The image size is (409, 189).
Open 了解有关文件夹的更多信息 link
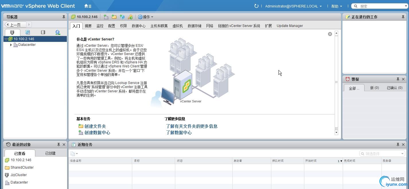click(x=192, y=126)
